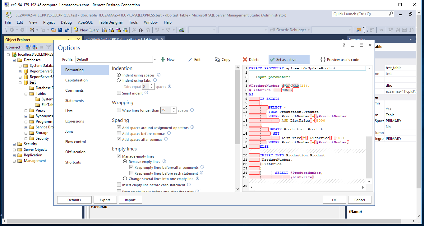Viewport: 424px width, 226px height.
Task: Select Indent using tabs radio button
Action: (x=119, y=81)
